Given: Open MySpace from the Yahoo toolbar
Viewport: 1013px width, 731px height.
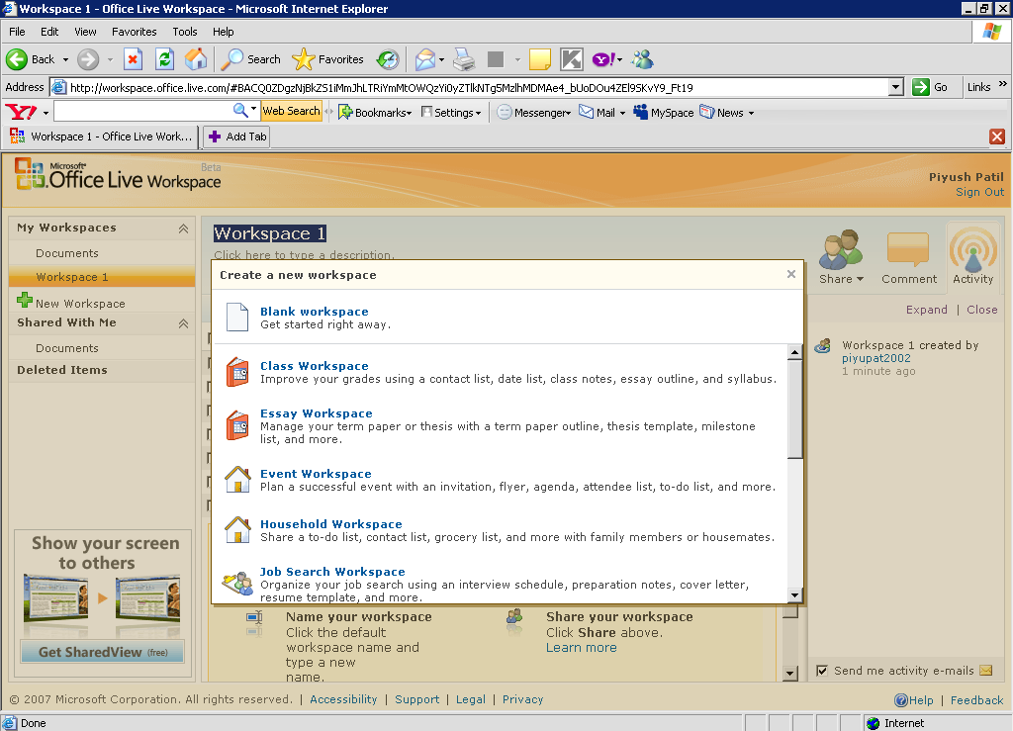Looking at the screenshot, I should click(664, 113).
